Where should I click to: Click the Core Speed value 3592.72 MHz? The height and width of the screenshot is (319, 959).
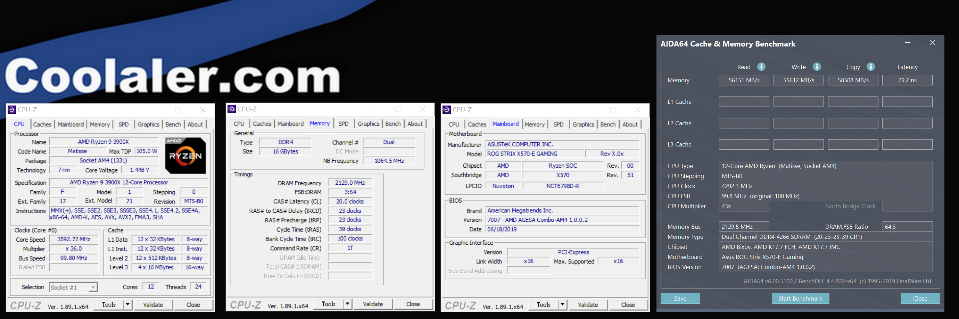[x=74, y=239]
